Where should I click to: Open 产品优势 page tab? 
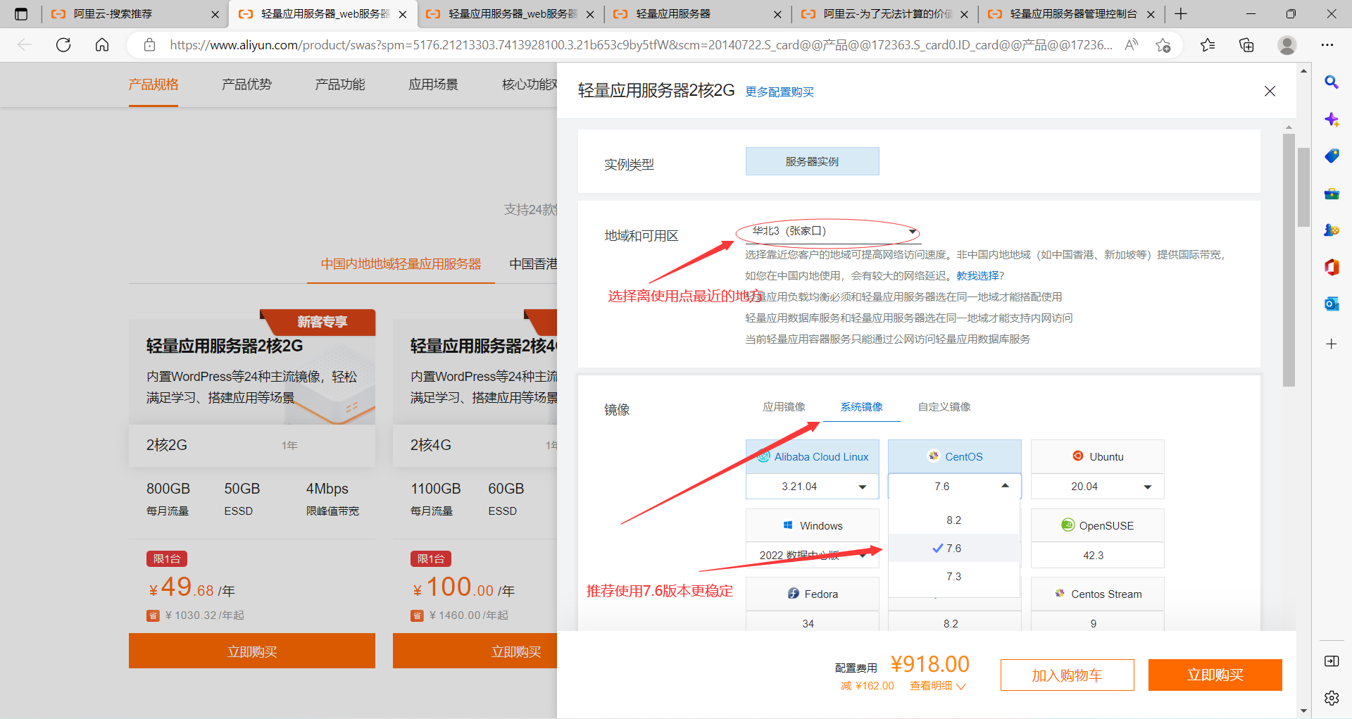pos(246,85)
